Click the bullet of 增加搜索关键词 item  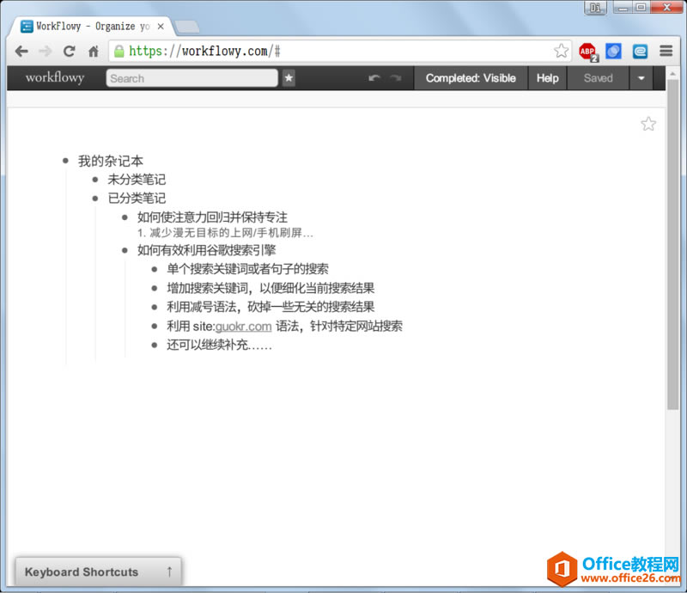tap(155, 288)
